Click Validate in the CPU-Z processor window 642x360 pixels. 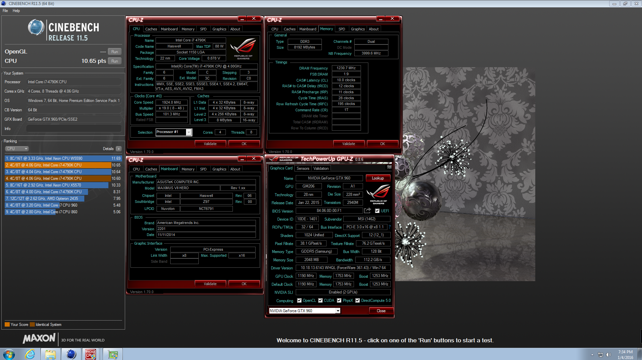pos(210,144)
